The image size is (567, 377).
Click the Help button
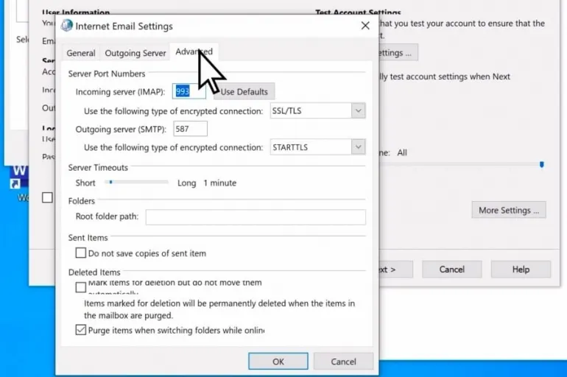[521, 269]
